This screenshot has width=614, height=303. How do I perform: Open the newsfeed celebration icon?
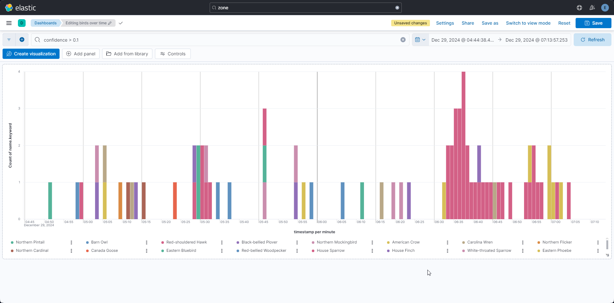(x=592, y=8)
